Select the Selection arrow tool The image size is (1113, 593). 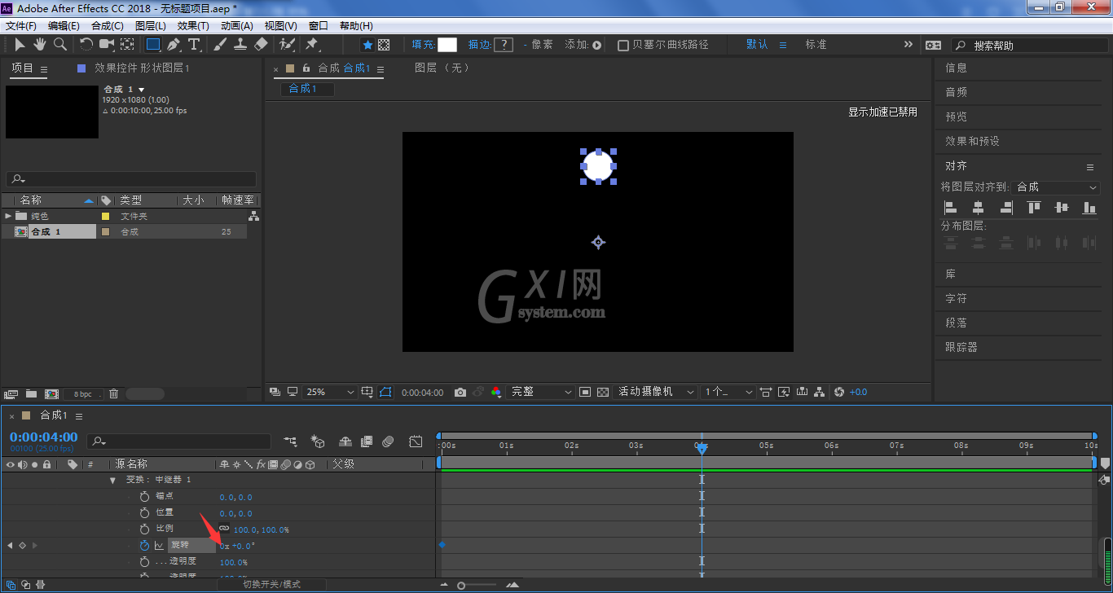coord(20,44)
